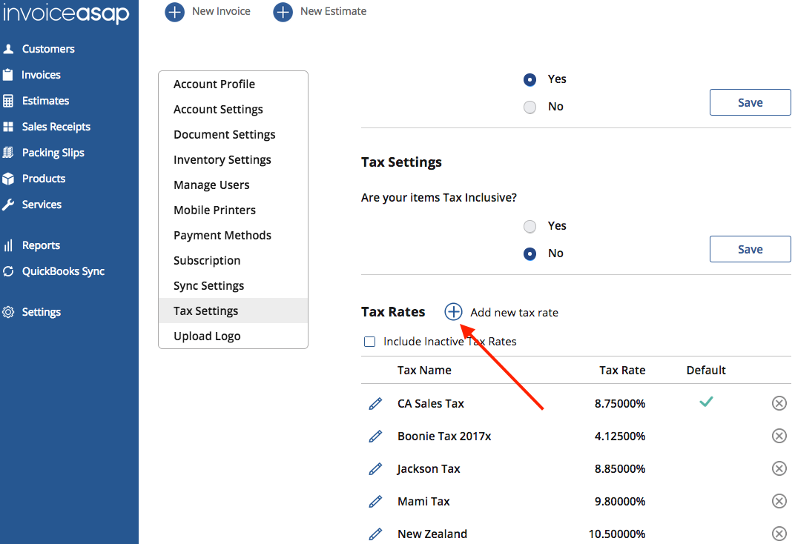Click the New Estimate link text
This screenshot has height=544, width=795.
tap(333, 11)
